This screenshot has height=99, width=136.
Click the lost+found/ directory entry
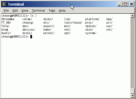tap(73, 23)
